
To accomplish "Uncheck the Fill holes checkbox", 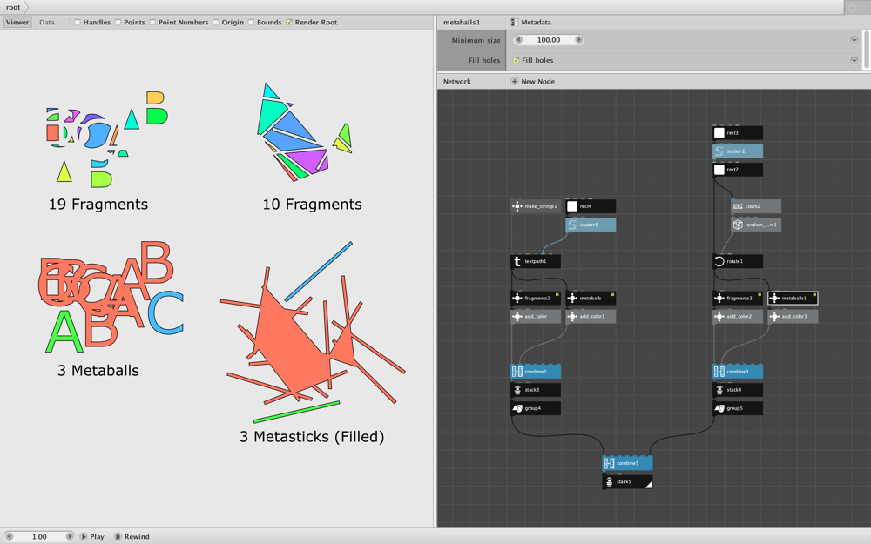I will pyautogui.click(x=516, y=60).
